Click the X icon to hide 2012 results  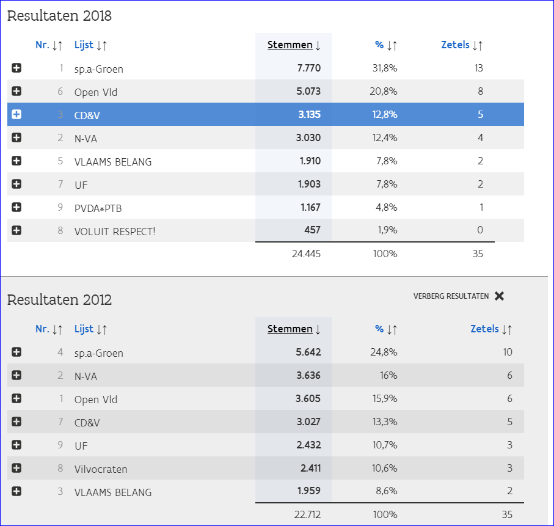click(499, 296)
